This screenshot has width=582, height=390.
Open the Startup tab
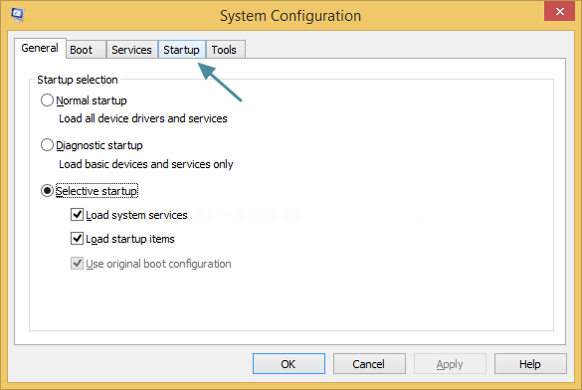click(x=181, y=50)
